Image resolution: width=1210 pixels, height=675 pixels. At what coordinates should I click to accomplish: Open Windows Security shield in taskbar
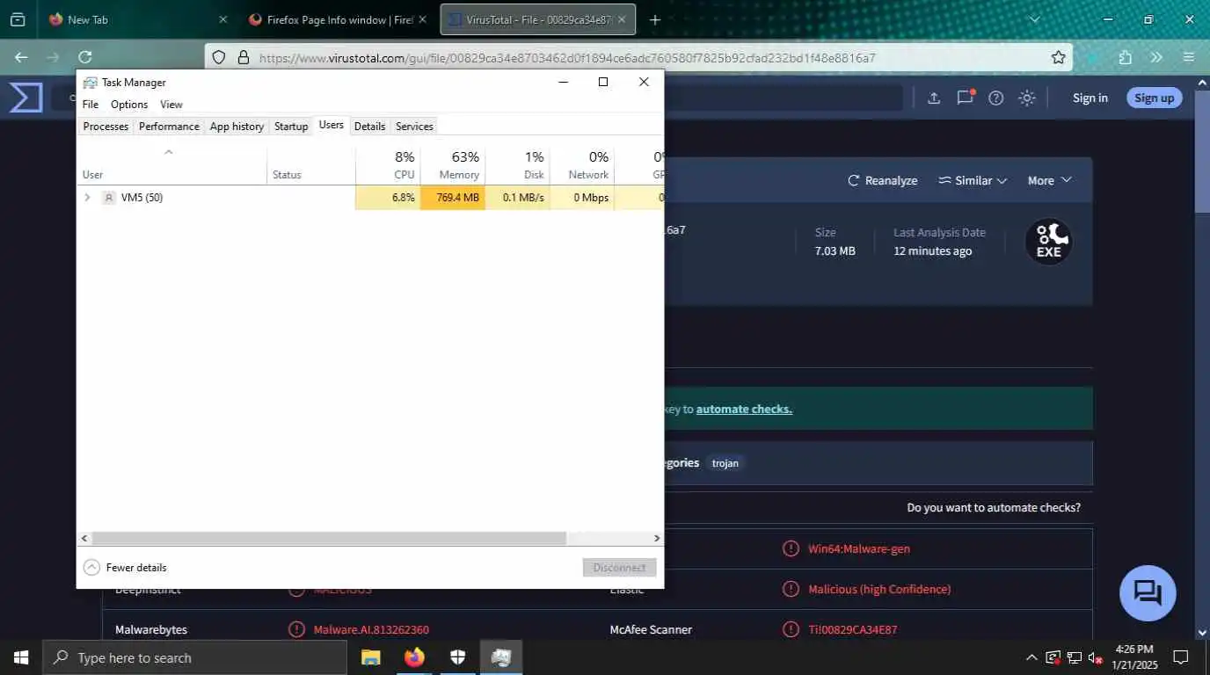tap(457, 657)
